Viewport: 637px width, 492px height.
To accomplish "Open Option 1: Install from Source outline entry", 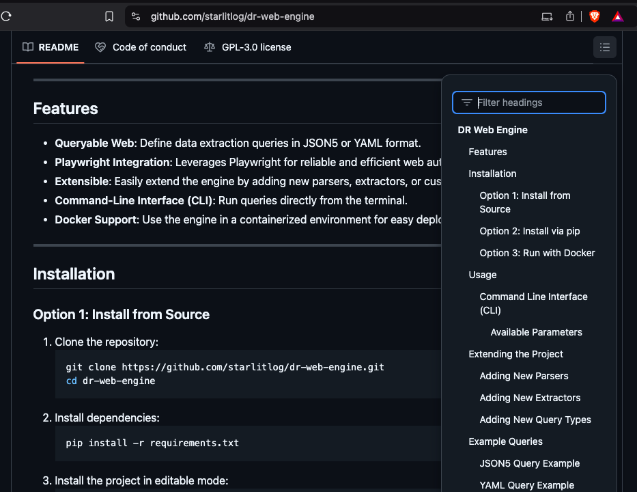I will pos(525,202).
